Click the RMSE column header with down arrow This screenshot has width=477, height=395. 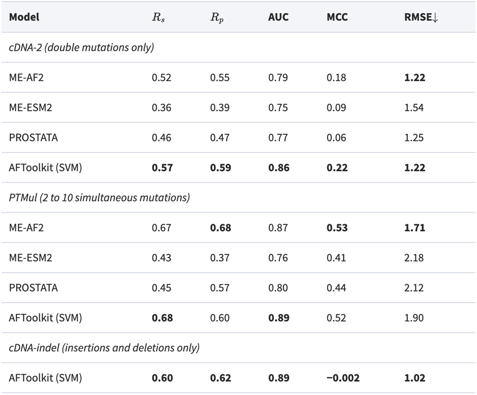coord(418,17)
